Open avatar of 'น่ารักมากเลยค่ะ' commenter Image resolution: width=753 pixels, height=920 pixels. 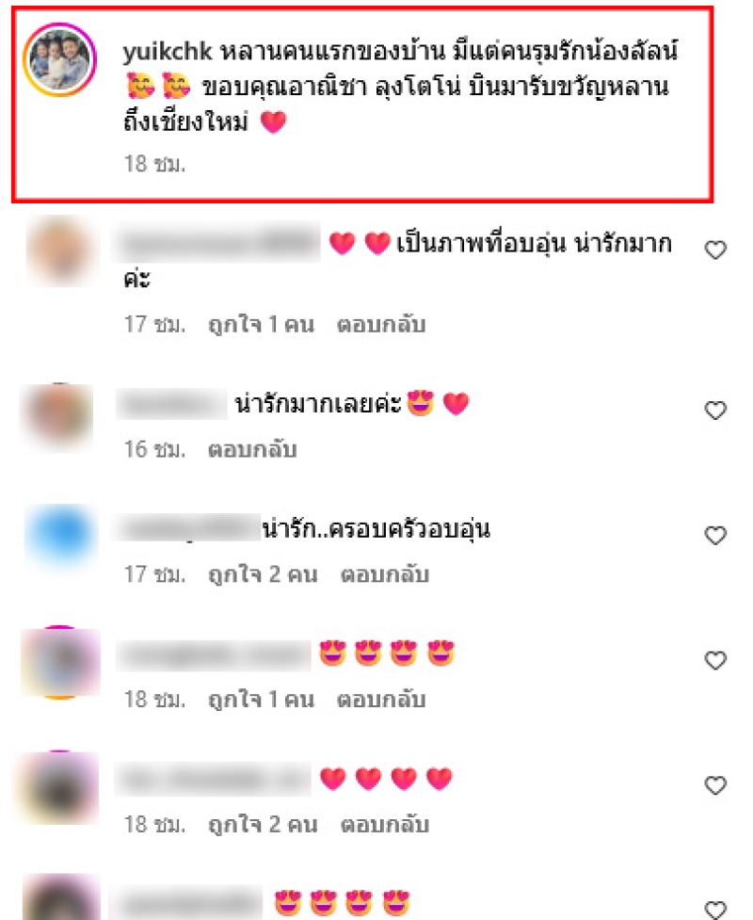(57, 416)
